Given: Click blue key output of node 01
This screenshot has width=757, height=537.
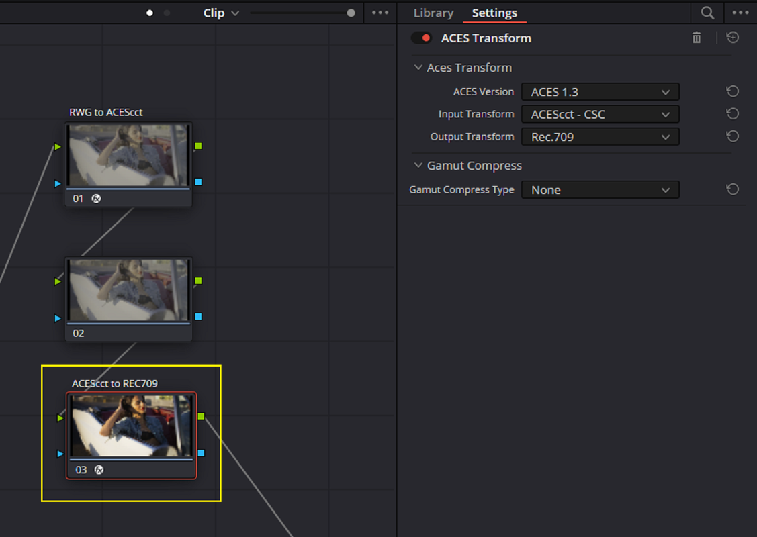Looking at the screenshot, I should [x=198, y=182].
